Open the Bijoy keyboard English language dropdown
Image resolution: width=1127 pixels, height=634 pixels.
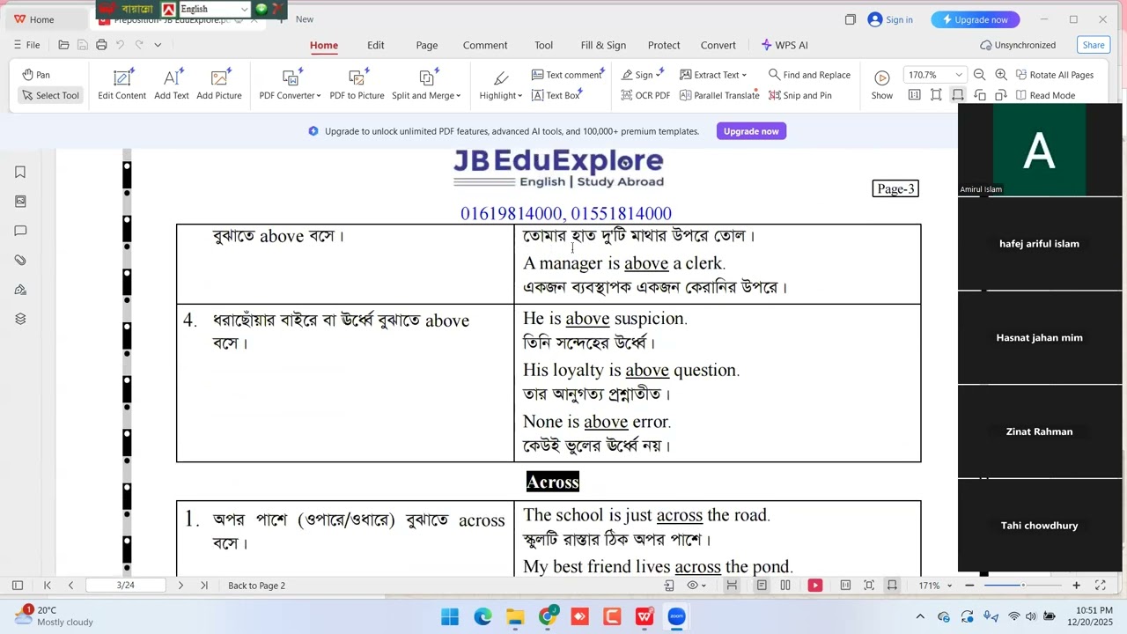point(214,9)
